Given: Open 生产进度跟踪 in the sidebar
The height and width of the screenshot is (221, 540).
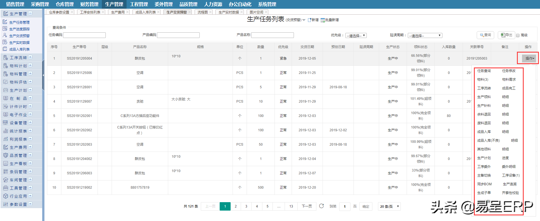Looking at the screenshot, I should point(19,29).
